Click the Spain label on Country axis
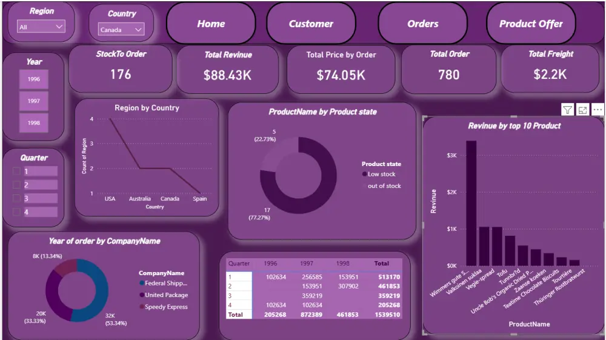The image size is (606, 340). tap(200, 199)
